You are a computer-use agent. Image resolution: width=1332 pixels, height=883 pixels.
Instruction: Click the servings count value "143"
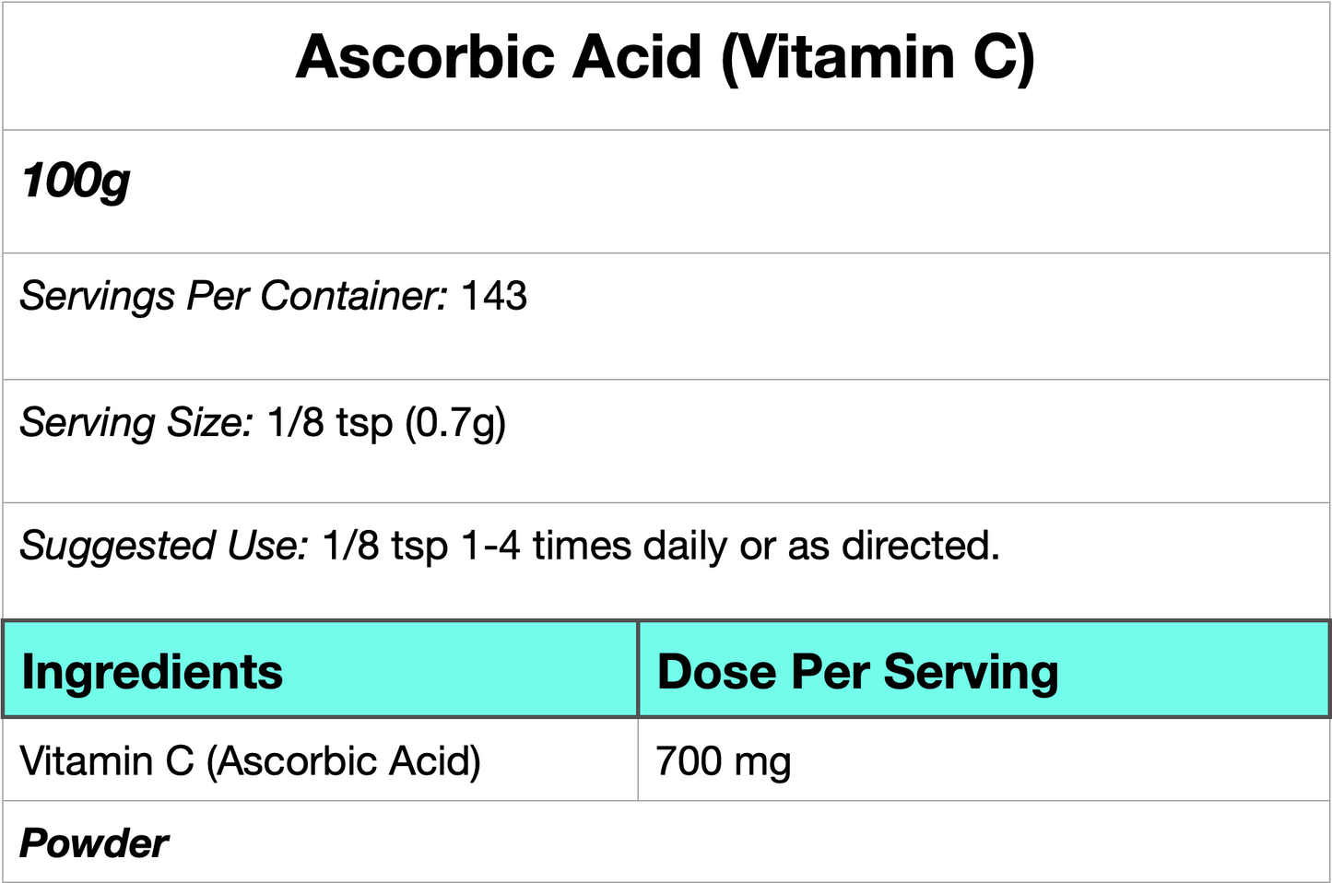494,297
